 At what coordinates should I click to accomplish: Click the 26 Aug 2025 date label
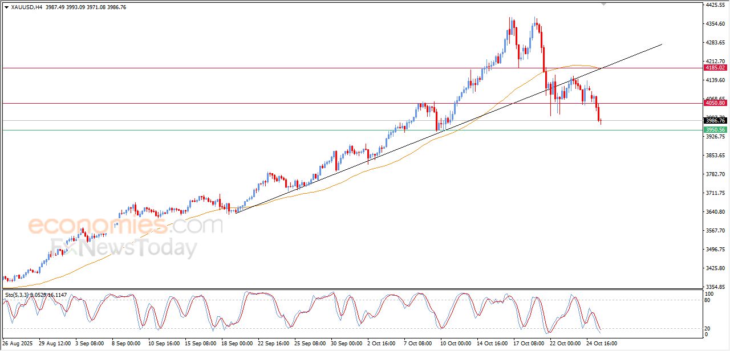tap(18, 344)
